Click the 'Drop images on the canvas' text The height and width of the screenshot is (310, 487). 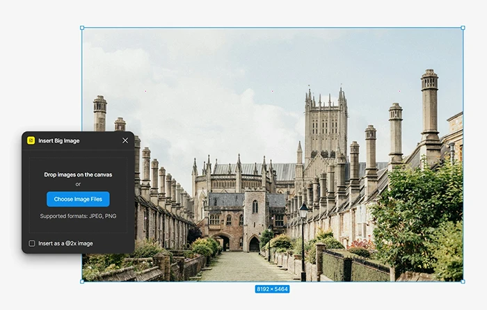tap(78, 174)
